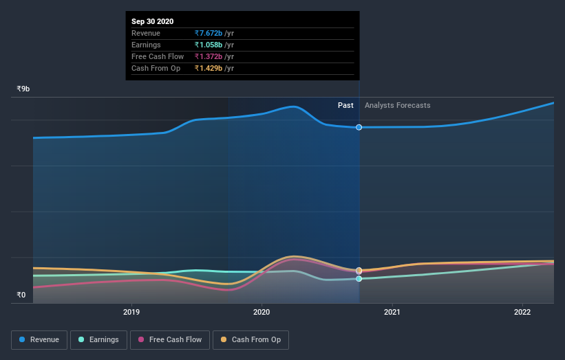565x360 pixels.
Task: Select the 2019 axis label
Action: click(131, 312)
